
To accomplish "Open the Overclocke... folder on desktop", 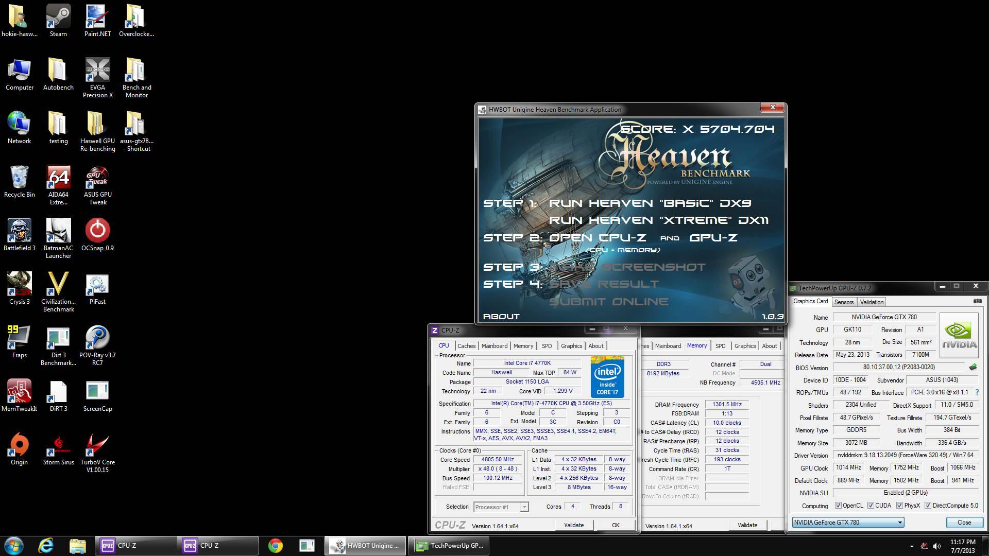I will pos(137,21).
